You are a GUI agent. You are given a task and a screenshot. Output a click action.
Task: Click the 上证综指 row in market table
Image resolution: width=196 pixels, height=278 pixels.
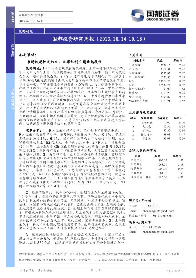[x=157, y=65]
